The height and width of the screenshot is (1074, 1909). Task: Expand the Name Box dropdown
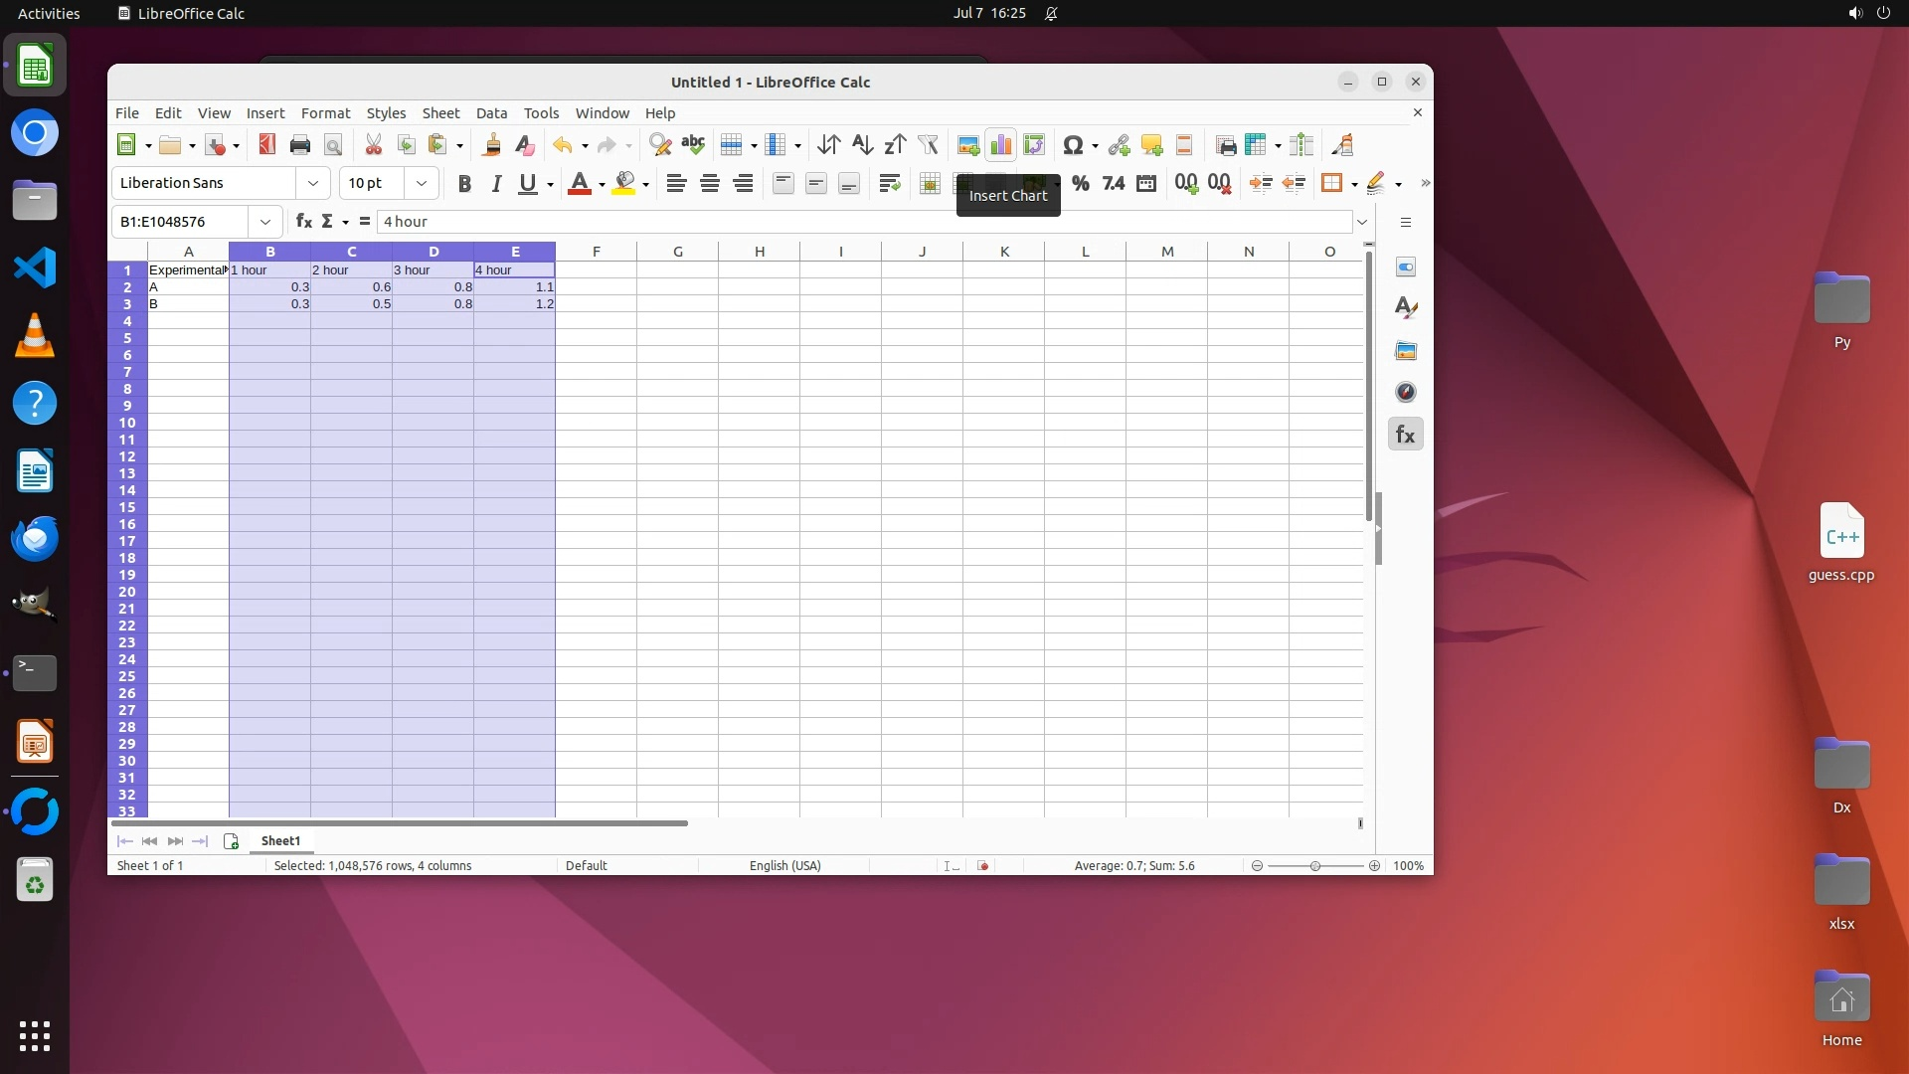point(264,222)
